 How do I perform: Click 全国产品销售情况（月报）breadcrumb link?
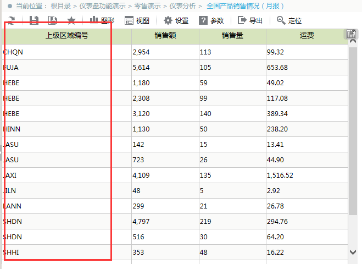coord(245,6)
